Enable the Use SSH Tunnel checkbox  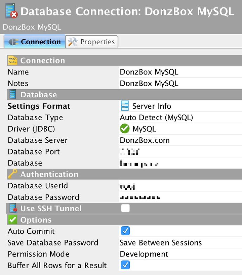tap(125, 208)
